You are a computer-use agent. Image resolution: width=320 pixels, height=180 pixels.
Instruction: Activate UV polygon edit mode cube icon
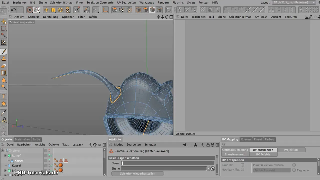pos(115,10)
